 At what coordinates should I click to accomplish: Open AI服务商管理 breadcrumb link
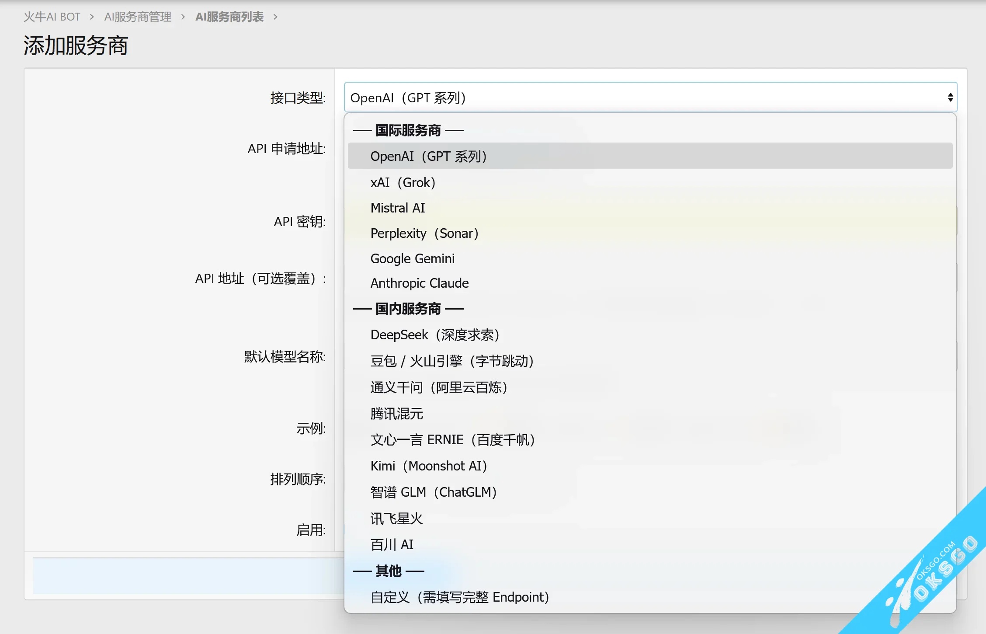click(x=138, y=17)
